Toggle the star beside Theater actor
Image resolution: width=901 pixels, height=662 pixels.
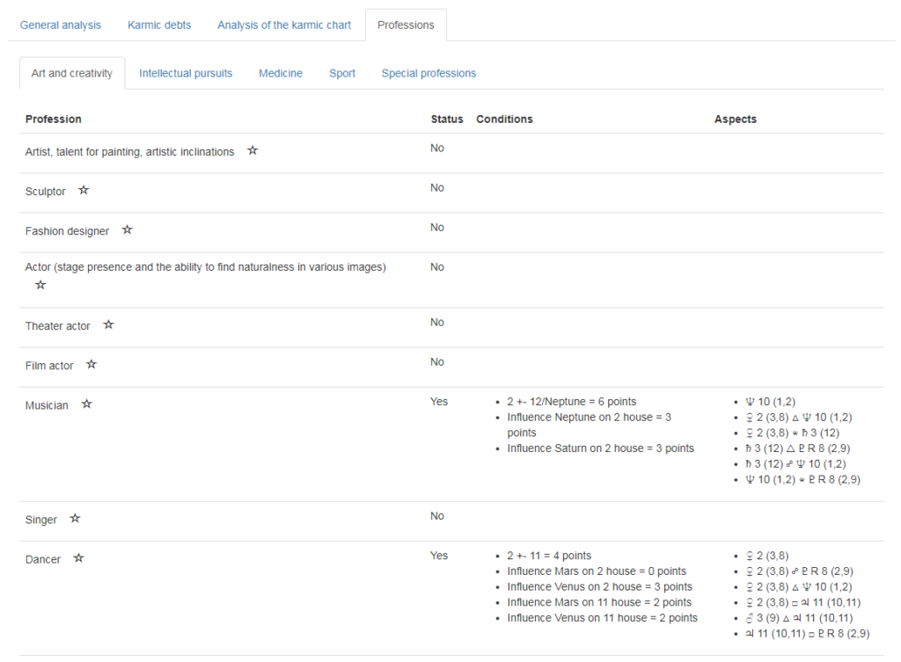pyautogui.click(x=108, y=325)
